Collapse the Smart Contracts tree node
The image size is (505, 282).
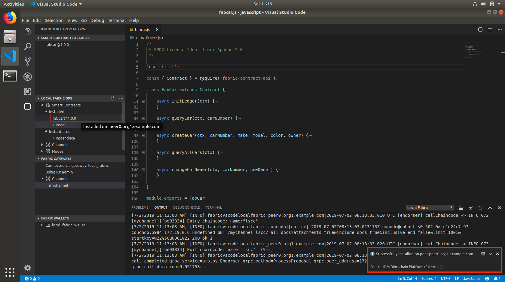point(42,105)
